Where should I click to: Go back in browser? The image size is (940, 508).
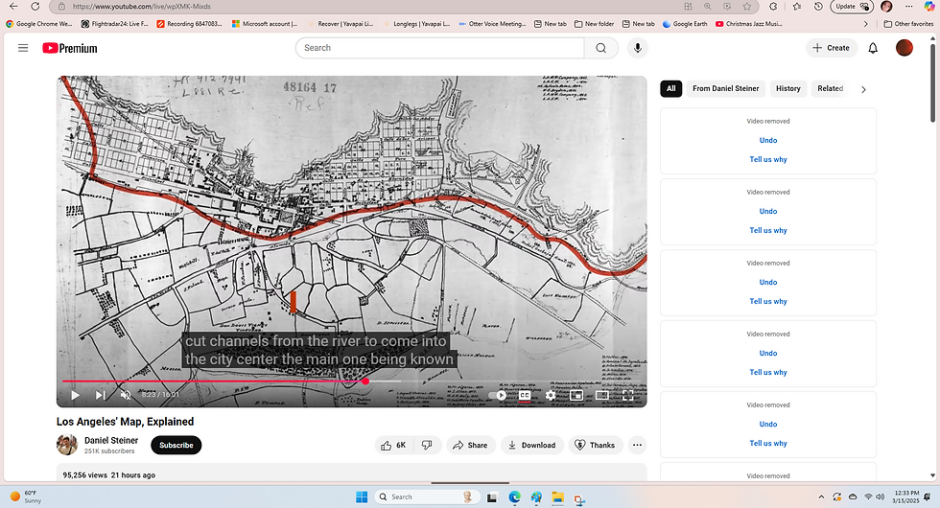tap(13, 7)
